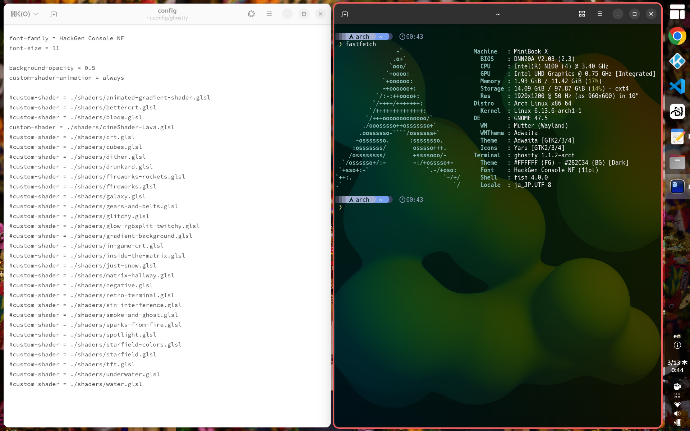Click the glitchy.glsl shader line
Viewport: 690px width, 431px height.
click(x=79, y=216)
